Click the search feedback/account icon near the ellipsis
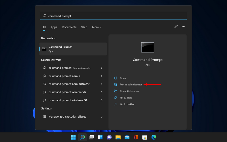Image resolution: width=227 pixels, height=142 pixels. coord(176,27)
